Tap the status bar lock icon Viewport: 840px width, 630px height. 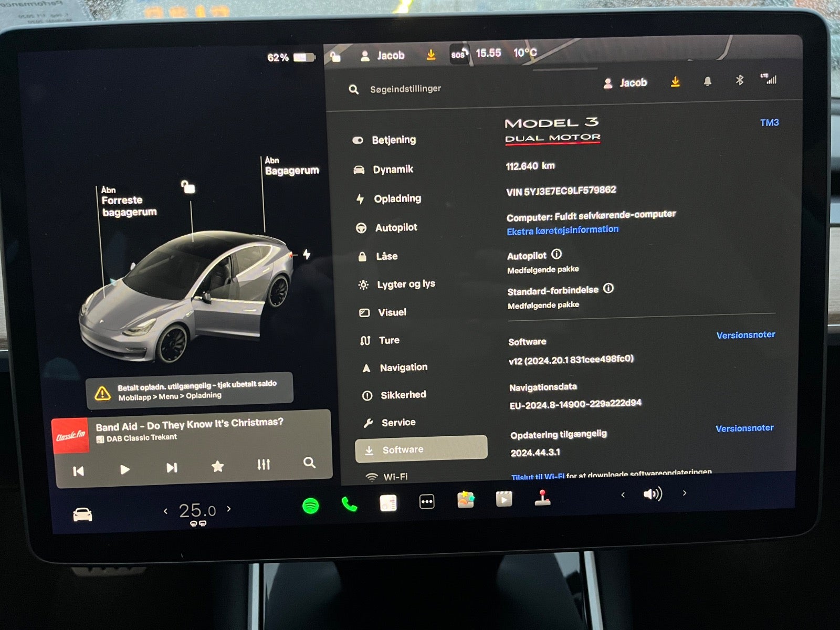(x=335, y=56)
